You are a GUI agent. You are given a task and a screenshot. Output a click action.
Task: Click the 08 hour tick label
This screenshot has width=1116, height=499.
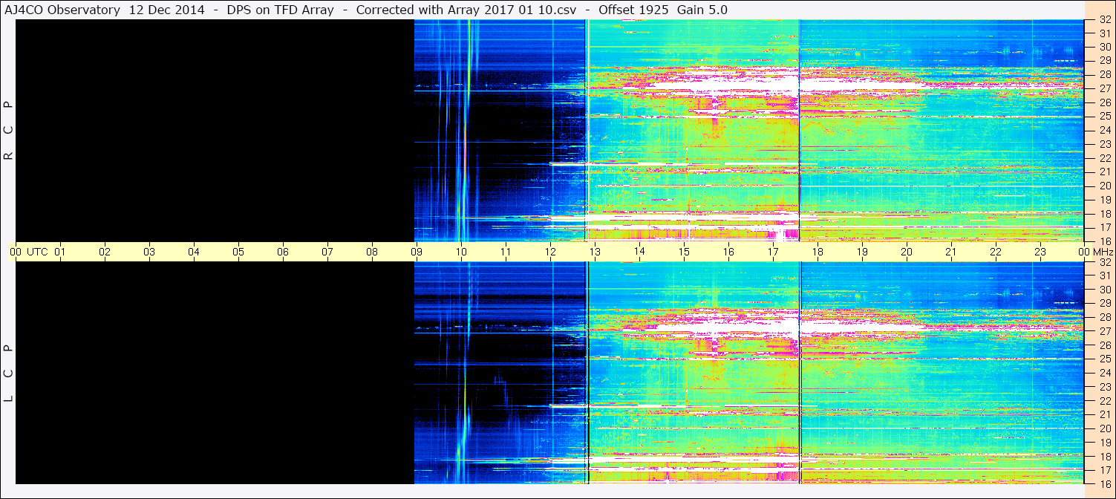[x=372, y=252]
